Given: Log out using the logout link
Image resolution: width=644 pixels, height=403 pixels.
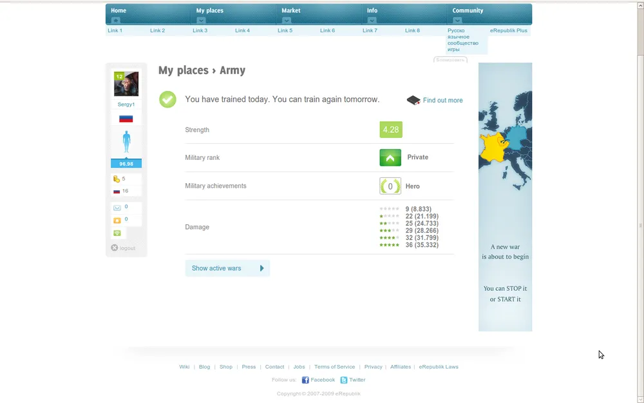Looking at the screenshot, I should (x=128, y=248).
